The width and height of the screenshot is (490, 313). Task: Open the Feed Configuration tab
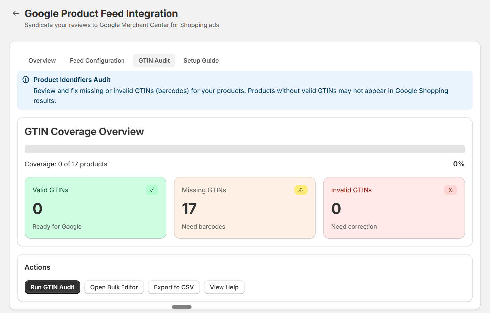(x=97, y=60)
